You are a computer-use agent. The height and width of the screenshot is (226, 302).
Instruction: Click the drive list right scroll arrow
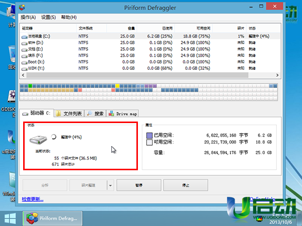pos(277,75)
